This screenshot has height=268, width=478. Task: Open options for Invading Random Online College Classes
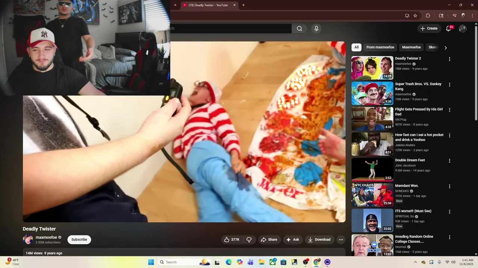[x=450, y=237]
